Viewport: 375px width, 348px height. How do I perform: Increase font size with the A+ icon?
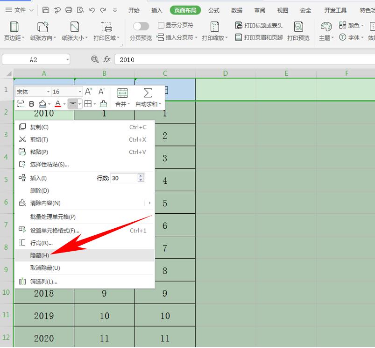89,91
